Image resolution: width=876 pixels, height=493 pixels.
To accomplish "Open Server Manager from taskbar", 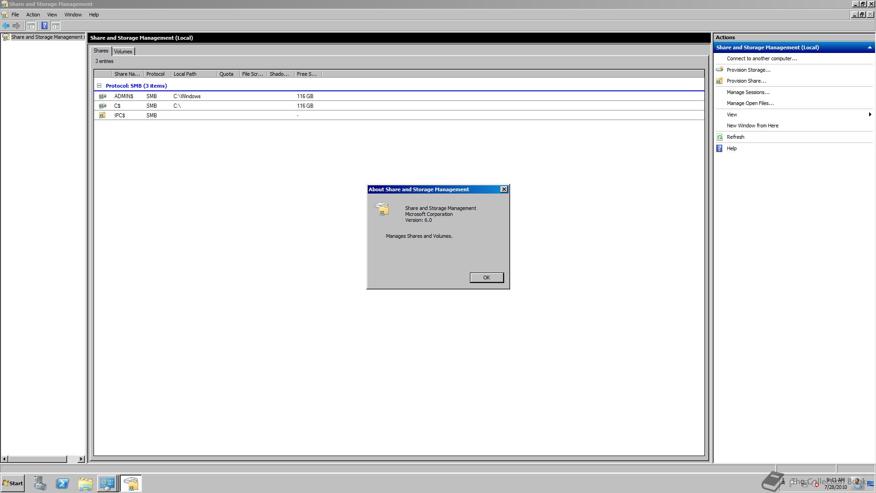I will 40,483.
